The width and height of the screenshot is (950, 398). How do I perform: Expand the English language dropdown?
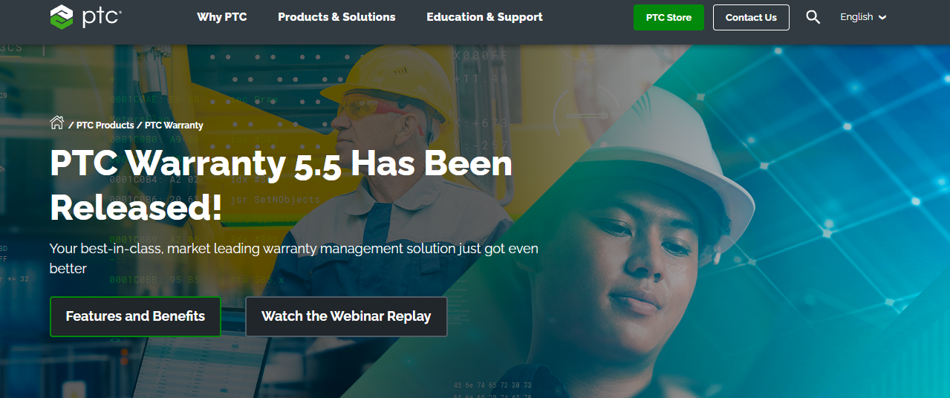point(863,17)
